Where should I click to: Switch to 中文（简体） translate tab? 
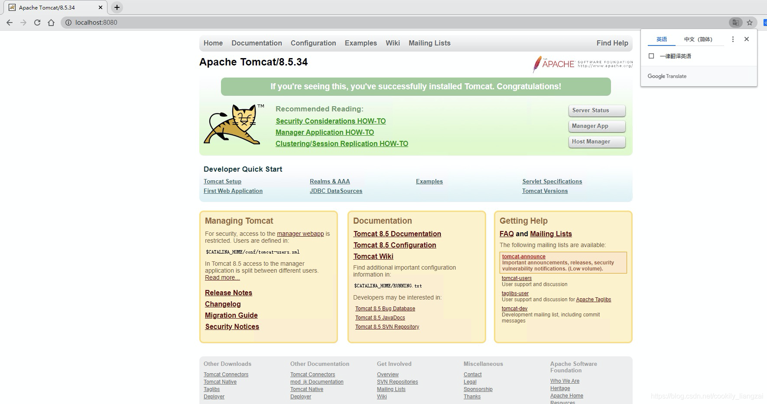pyautogui.click(x=698, y=39)
